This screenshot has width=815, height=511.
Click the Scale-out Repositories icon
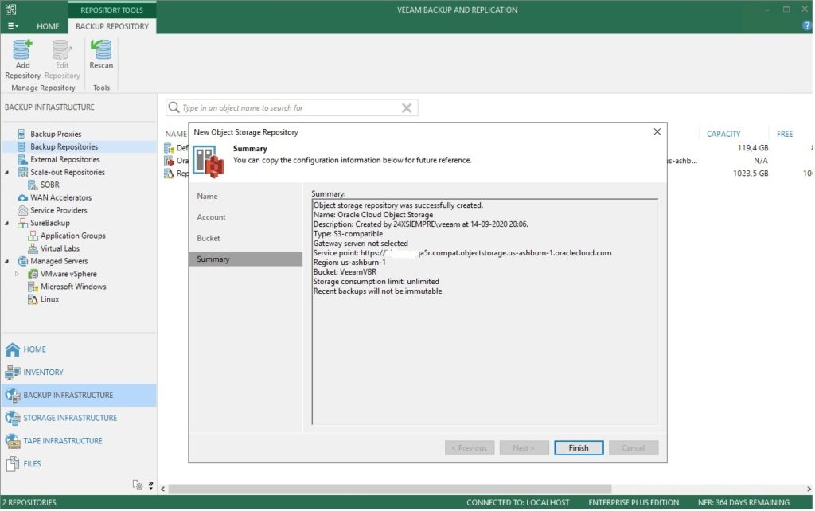(x=22, y=172)
